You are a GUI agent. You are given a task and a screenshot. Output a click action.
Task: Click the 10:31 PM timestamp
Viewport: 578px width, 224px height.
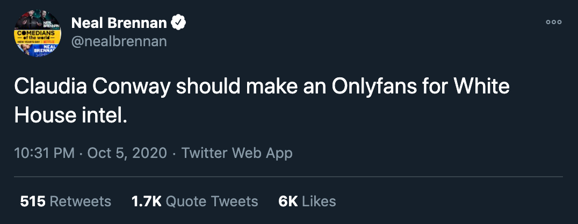coord(44,153)
